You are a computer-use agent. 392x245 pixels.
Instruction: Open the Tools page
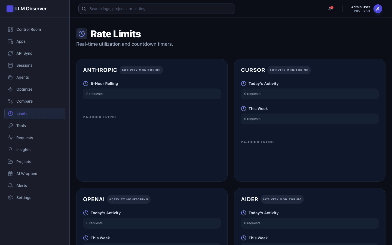35,126
